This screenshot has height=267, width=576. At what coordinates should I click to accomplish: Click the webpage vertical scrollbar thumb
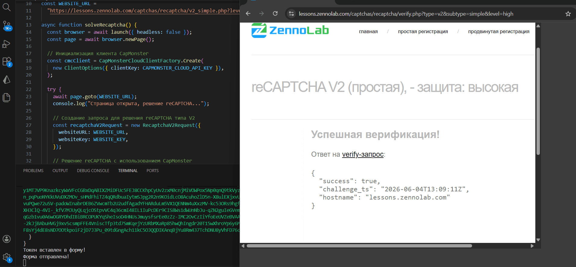click(538, 101)
